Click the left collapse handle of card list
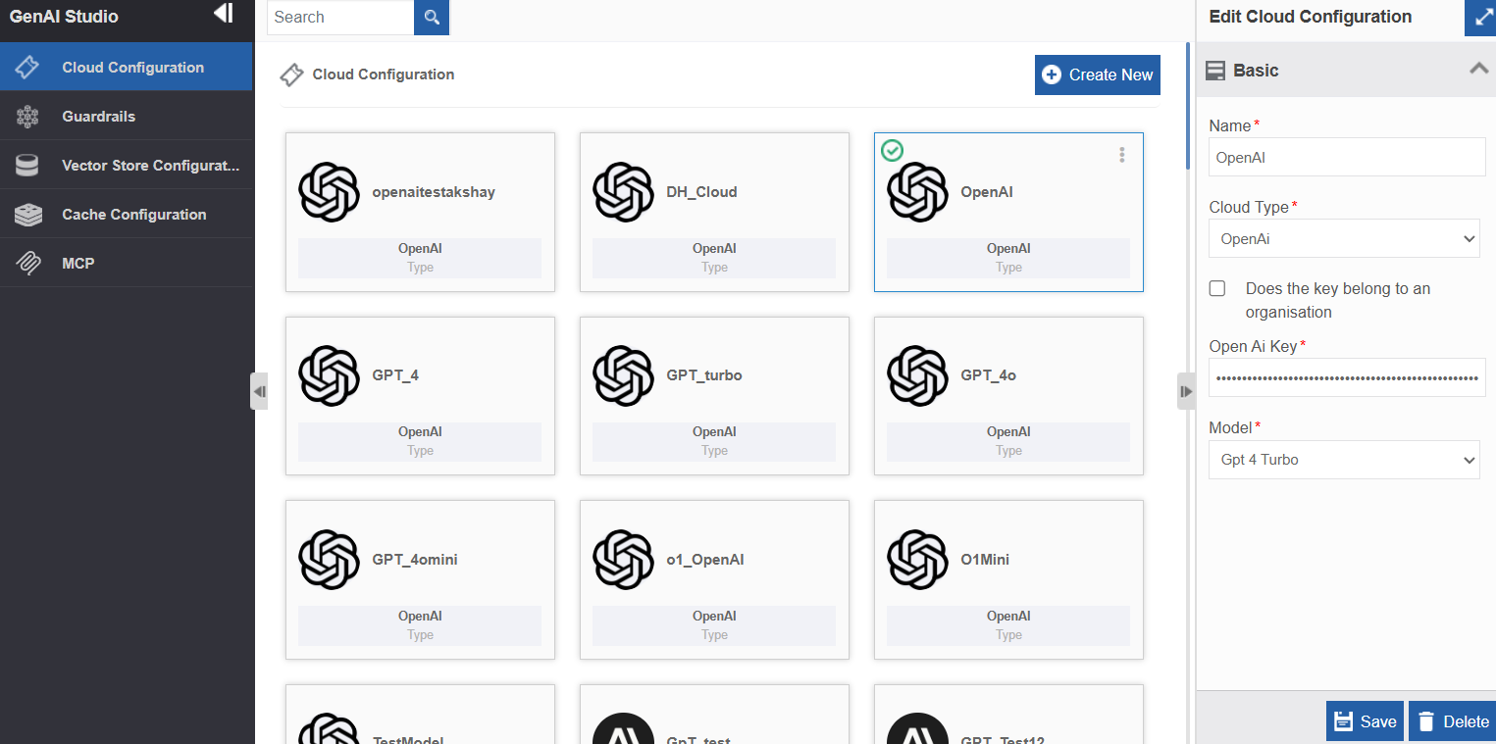This screenshot has width=1496, height=744. (259, 391)
